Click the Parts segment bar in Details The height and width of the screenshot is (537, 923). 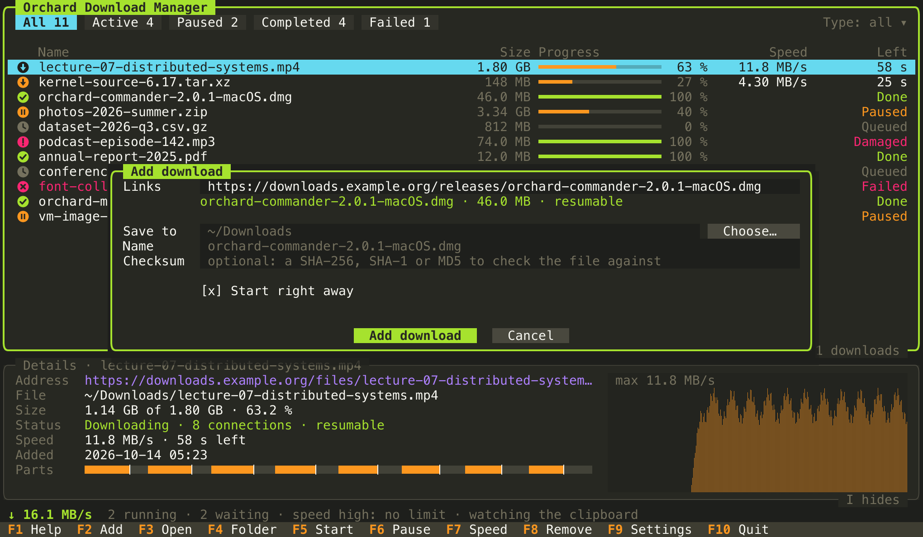coord(338,470)
